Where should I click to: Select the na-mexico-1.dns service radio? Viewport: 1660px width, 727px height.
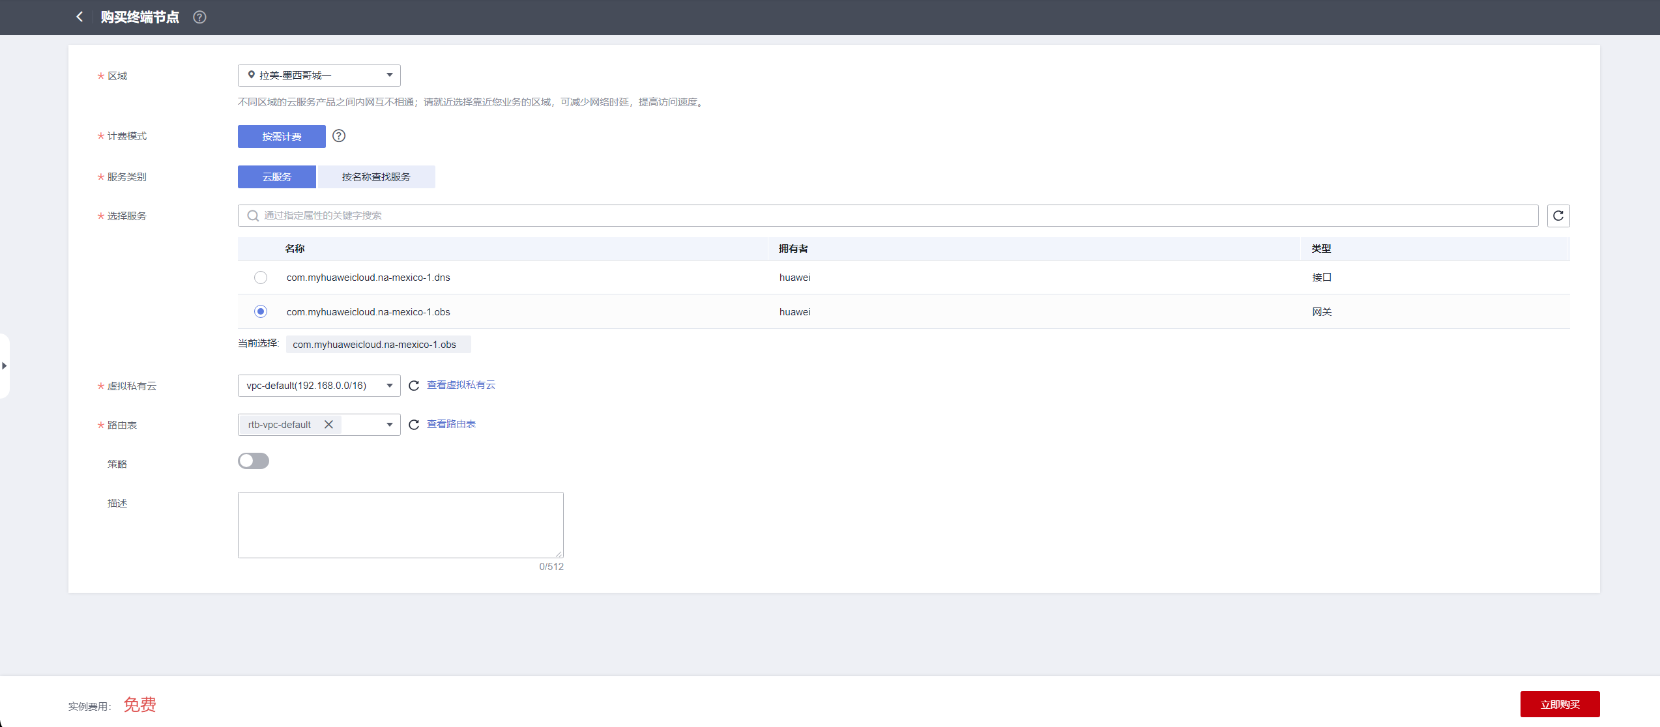(x=261, y=278)
